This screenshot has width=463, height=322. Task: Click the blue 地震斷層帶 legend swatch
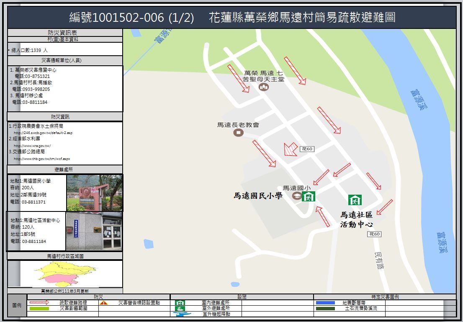click(x=325, y=303)
